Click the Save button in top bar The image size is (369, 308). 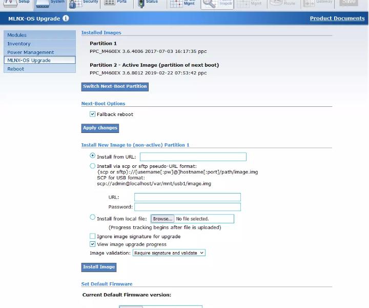(x=349, y=3)
